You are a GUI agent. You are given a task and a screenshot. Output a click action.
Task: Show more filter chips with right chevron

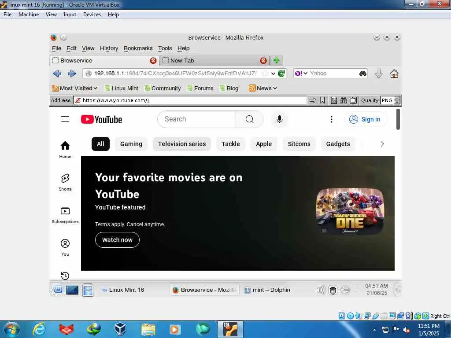pyautogui.click(x=382, y=144)
